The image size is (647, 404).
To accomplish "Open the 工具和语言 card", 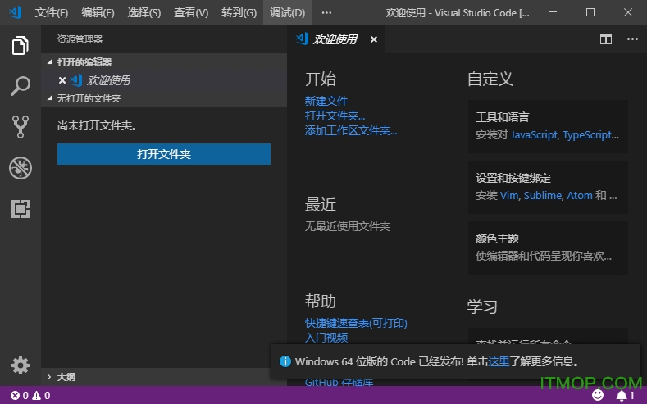I will (548, 126).
